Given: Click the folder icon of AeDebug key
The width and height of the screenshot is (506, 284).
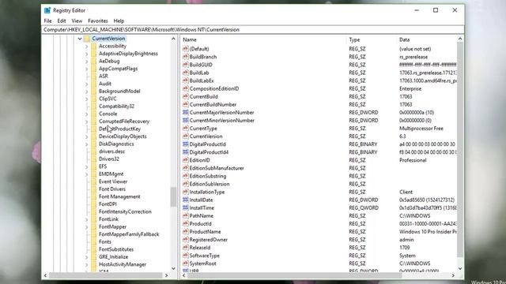Looking at the screenshot, I should click(x=93, y=62).
